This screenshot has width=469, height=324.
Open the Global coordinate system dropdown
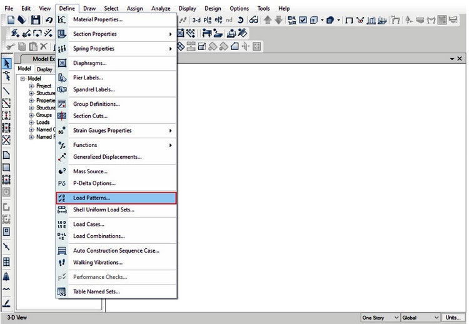tap(420, 318)
